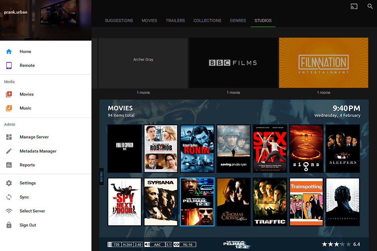Viewport: 377px width, 251px height.
Task: Select the Archer Gray studio tile
Action: pos(143,63)
